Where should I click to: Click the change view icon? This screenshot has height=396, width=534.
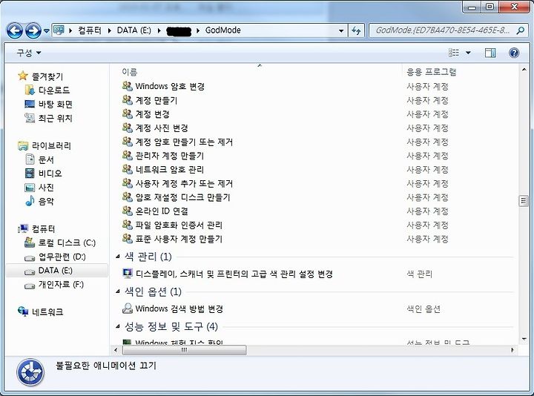click(x=454, y=53)
